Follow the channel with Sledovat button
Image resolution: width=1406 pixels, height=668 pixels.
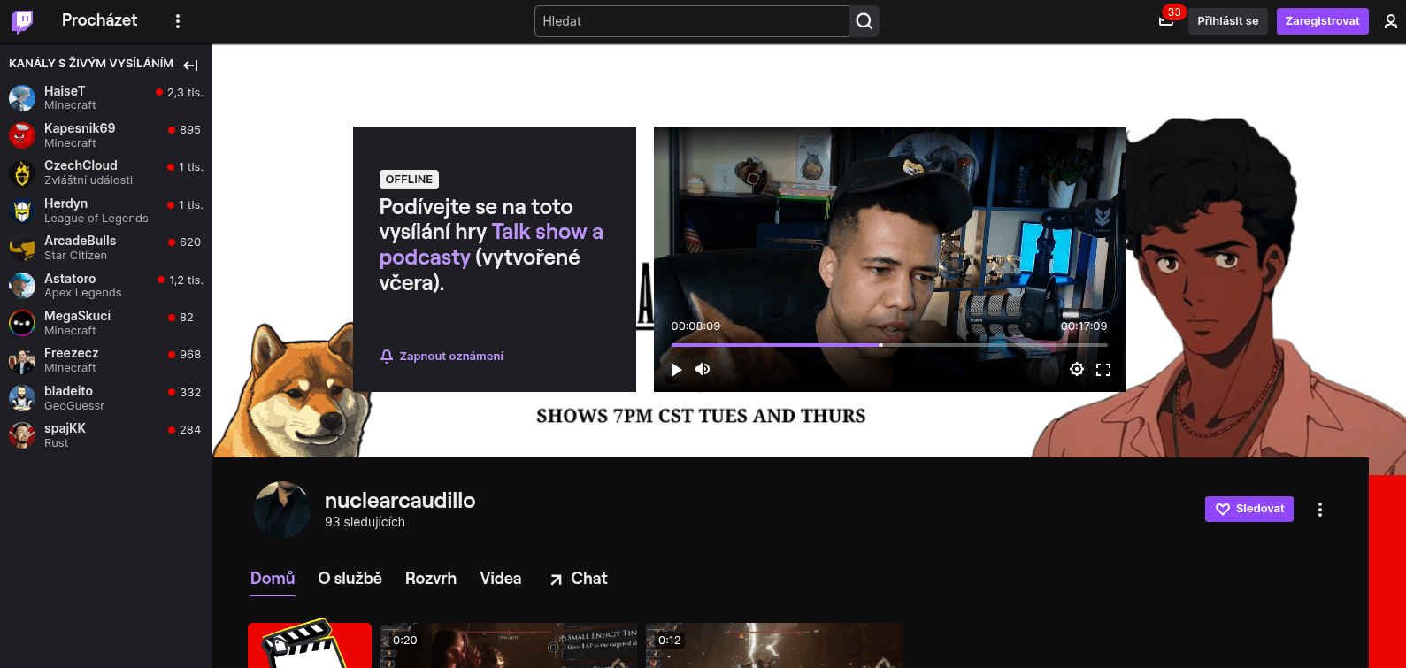pyautogui.click(x=1248, y=510)
